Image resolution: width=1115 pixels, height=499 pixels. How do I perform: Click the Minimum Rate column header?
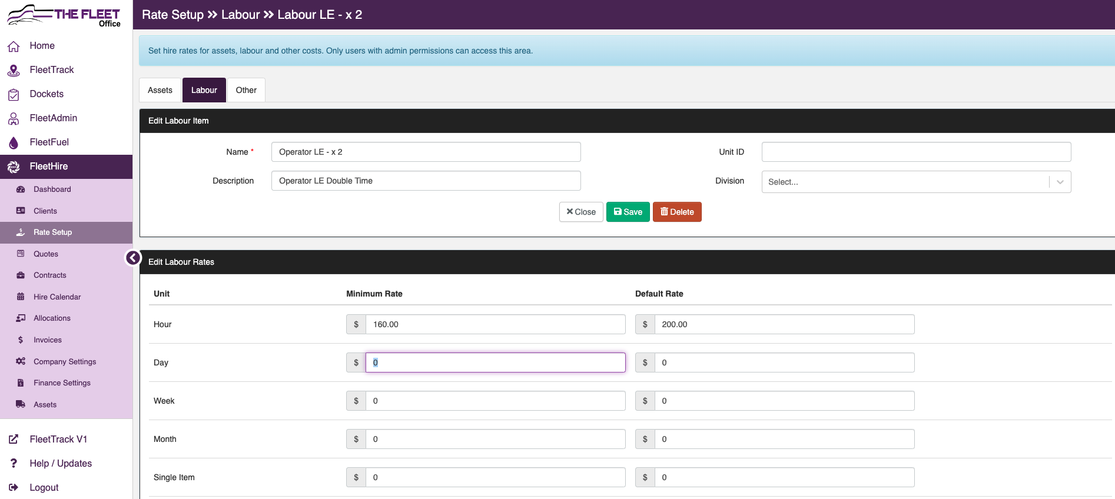[374, 294]
